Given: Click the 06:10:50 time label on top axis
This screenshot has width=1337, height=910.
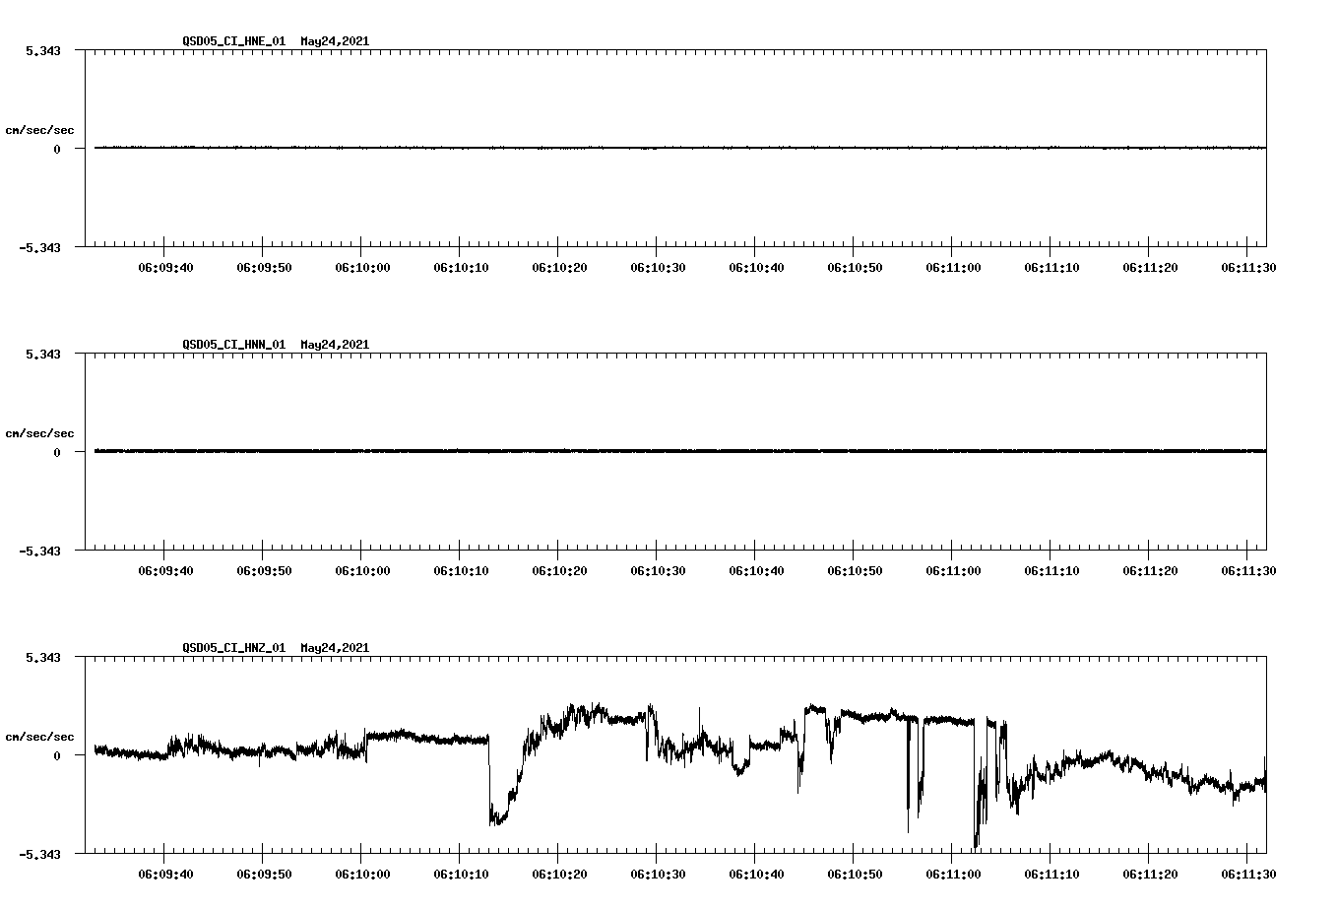Looking at the screenshot, I should click(857, 265).
